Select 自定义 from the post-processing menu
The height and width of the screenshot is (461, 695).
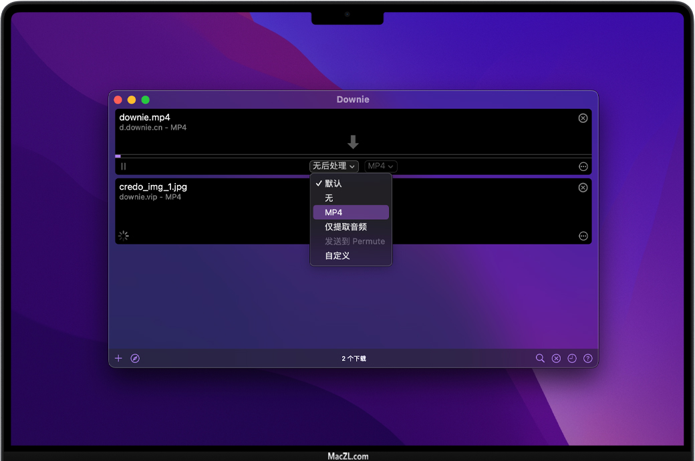(337, 256)
